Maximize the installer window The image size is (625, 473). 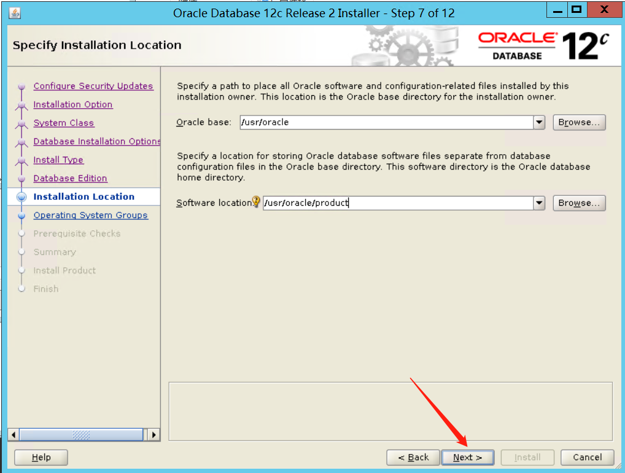[576, 10]
